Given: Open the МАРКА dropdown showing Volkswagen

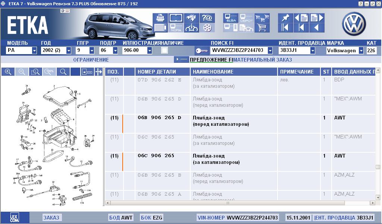Looking at the screenshot, I should coord(361,51).
